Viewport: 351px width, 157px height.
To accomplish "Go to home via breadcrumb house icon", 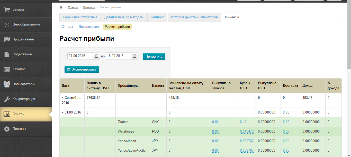I will click(61, 7).
